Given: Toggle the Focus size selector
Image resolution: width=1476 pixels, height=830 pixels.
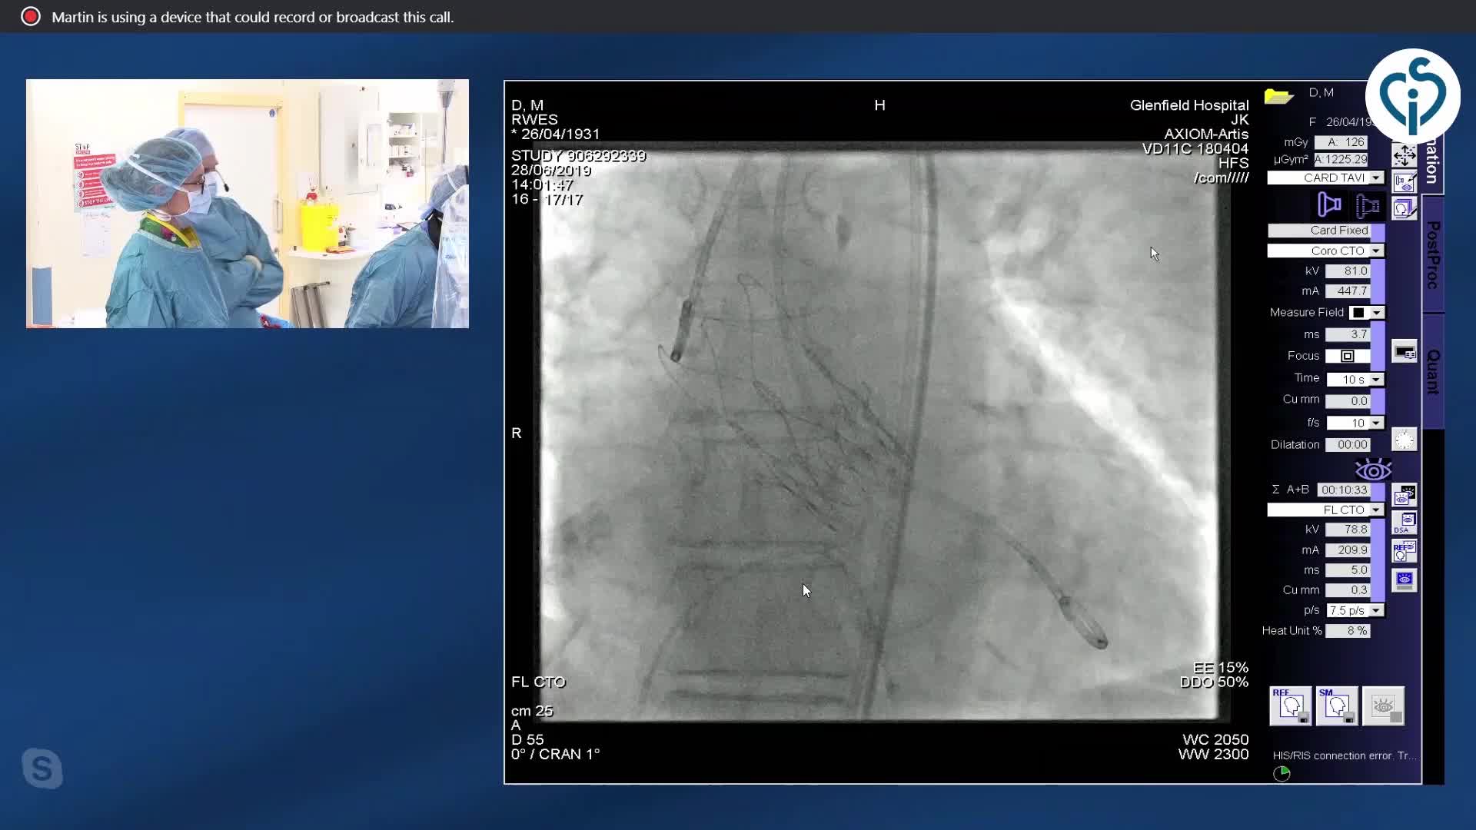Looking at the screenshot, I should click(1347, 356).
